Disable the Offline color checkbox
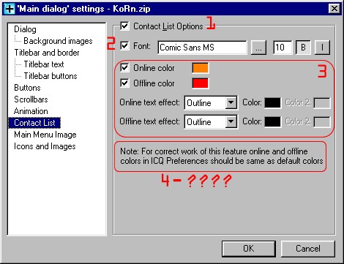The width and height of the screenshot is (344, 264). (124, 83)
